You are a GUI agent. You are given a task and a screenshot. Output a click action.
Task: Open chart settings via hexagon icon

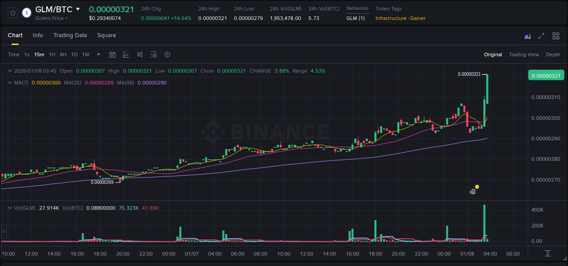pos(167,54)
